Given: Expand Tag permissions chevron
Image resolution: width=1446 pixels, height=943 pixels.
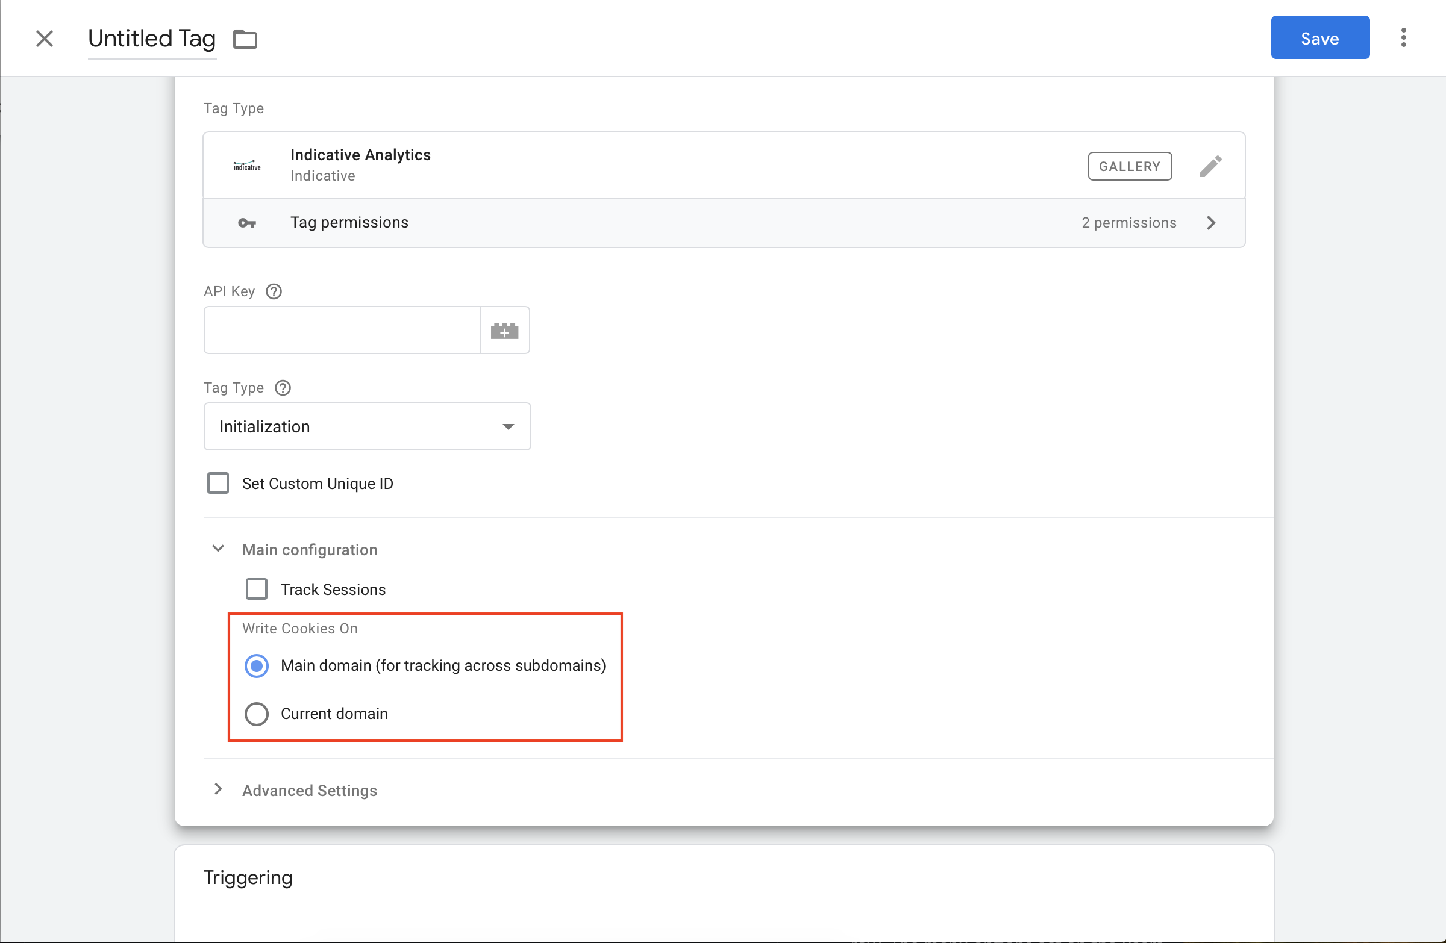Looking at the screenshot, I should pos(1211,223).
